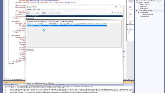Click the WixAndAppLifeSetup project icon
The height and width of the screenshot is (93, 165).
(x=139, y=11)
